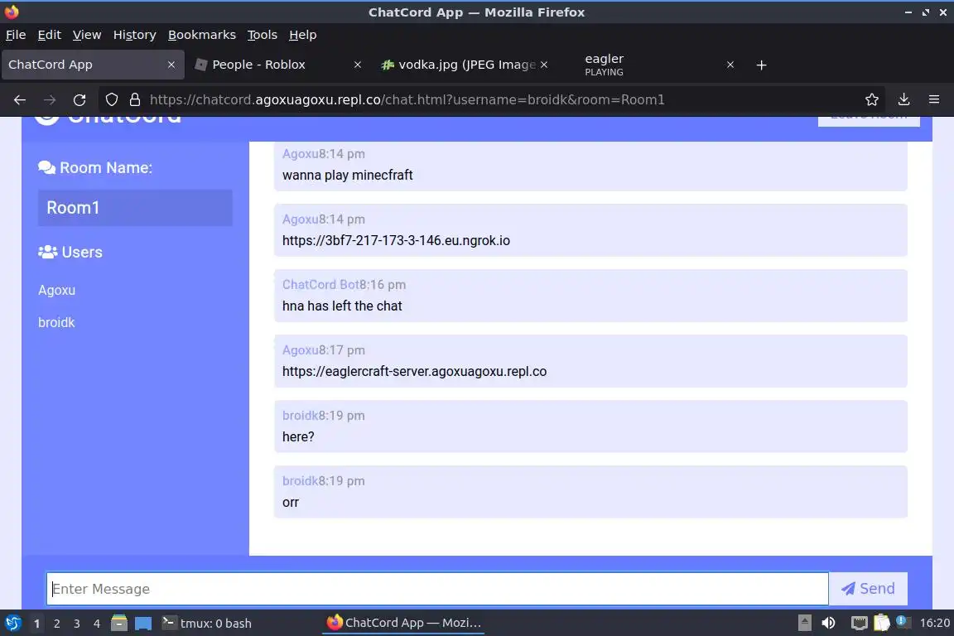Click the Room1 room name box

tap(135, 208)
